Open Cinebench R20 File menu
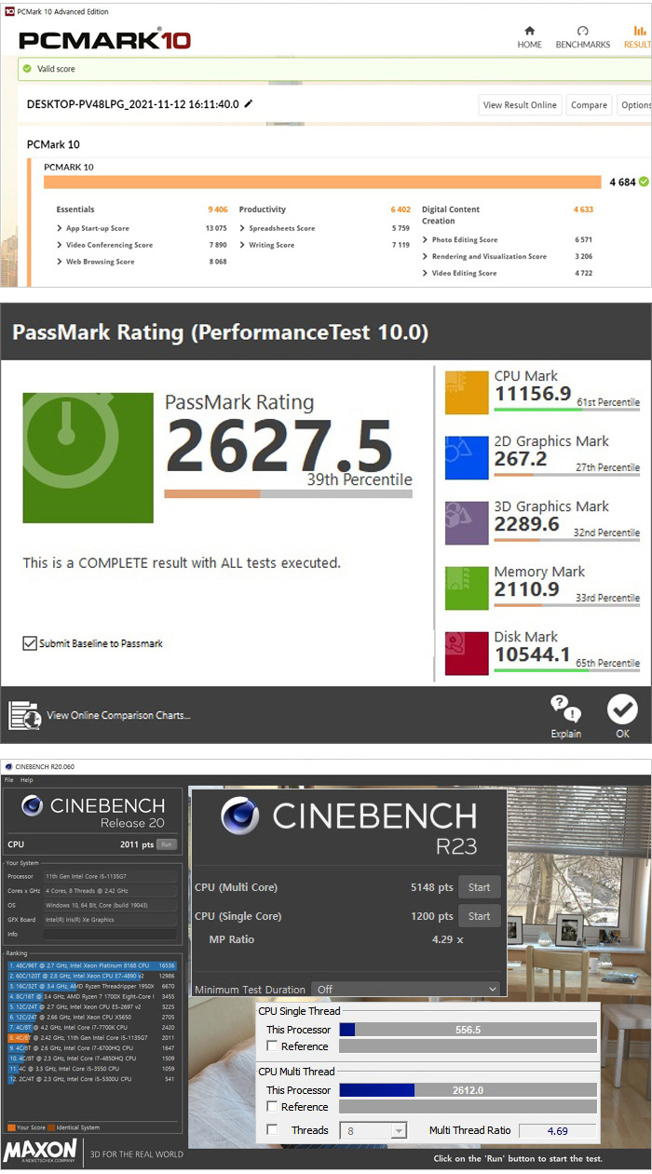This screenshot has height=1174, width=652. [9, 780]
